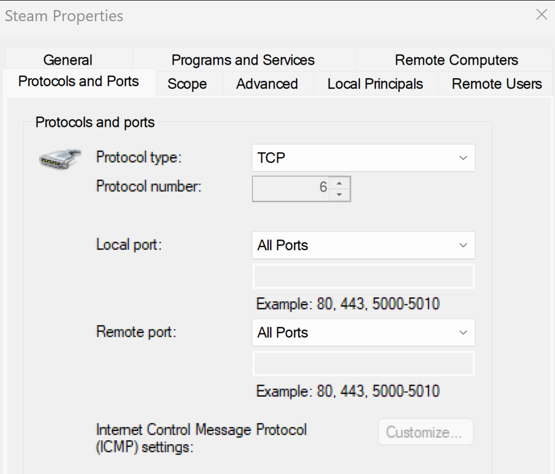Image resolution: width=555 pixels, height=474 pixels.
Task: Go to the Remote Computers tab
Action: coord(456,60)
